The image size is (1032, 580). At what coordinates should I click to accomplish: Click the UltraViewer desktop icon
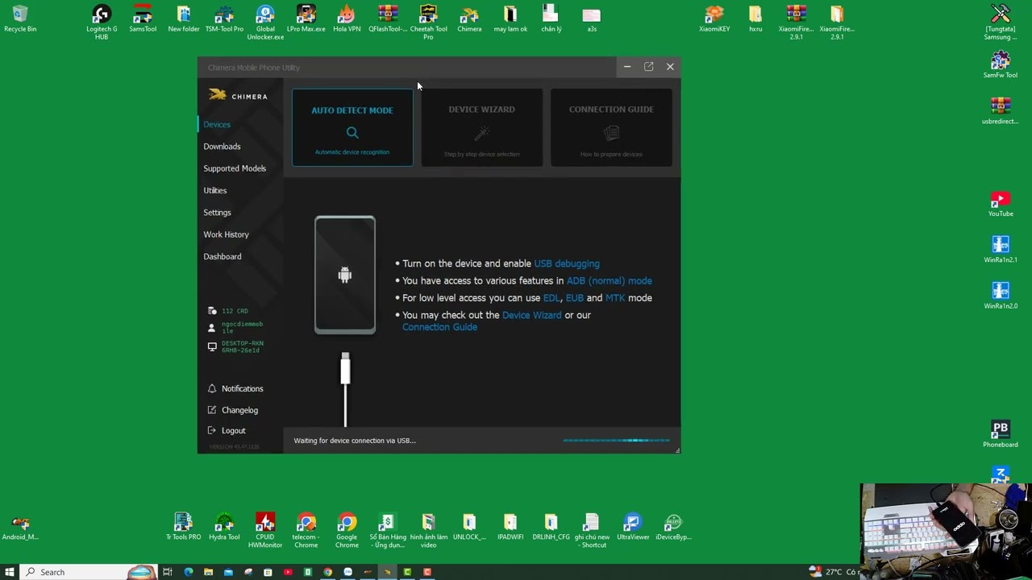coord(633,528)
